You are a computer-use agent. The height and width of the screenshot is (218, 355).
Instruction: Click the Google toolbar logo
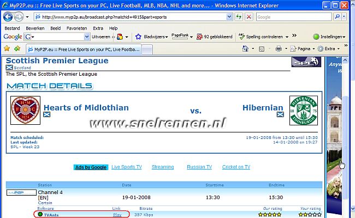(13, 37)
